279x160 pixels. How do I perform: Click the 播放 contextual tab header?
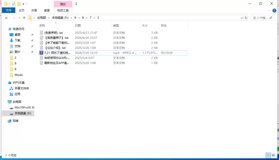click(x=63, y=4)
